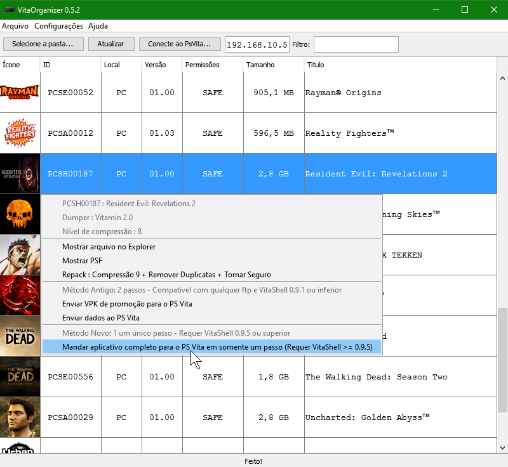Select the PCSA00029 ID cell
Viewport: 508px width, 467px height.
(x=70, y=418)
